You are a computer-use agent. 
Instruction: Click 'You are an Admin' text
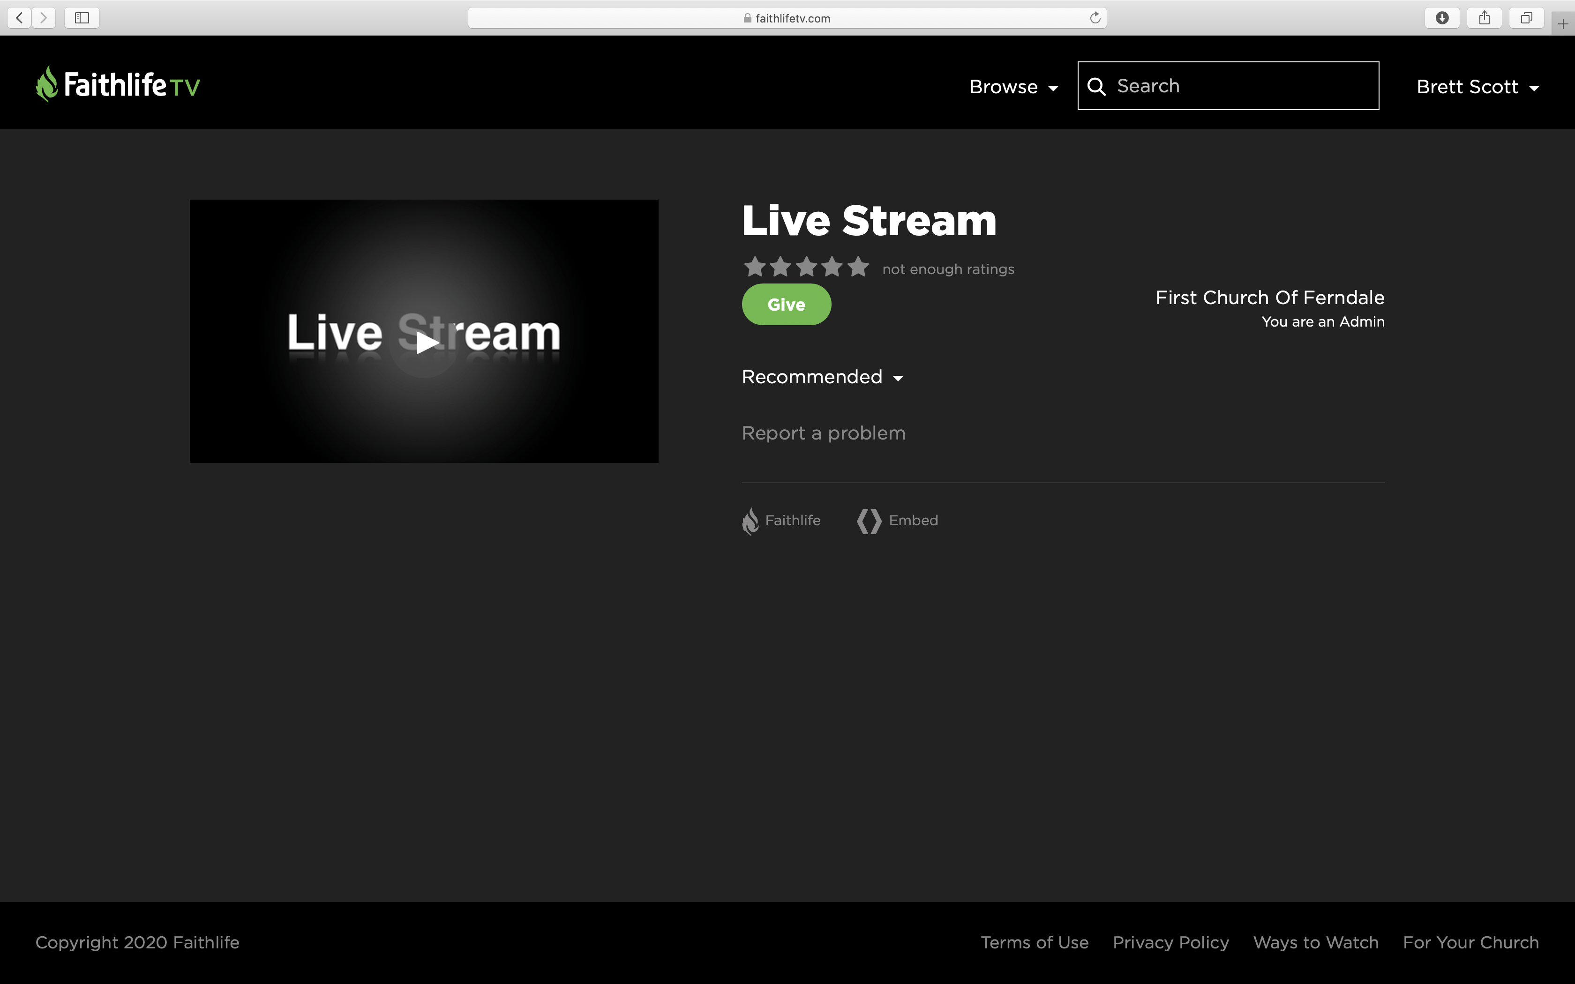tap(1323, 321)
